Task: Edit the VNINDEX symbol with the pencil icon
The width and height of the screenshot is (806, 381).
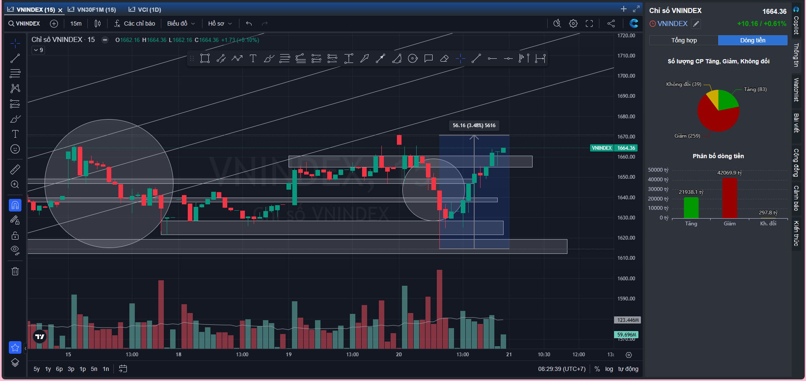Action: (696, 24)
